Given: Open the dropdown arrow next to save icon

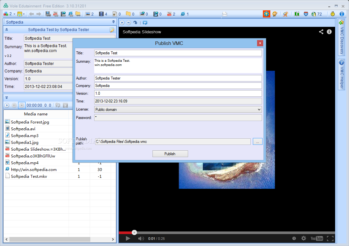Looking at the screenshot, I should 24,14.
